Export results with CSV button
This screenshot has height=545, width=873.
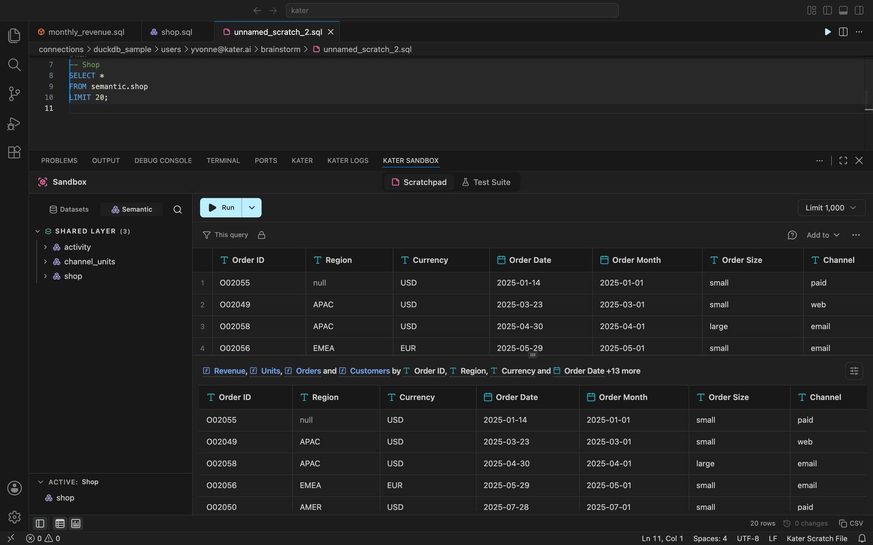[851, 523]
